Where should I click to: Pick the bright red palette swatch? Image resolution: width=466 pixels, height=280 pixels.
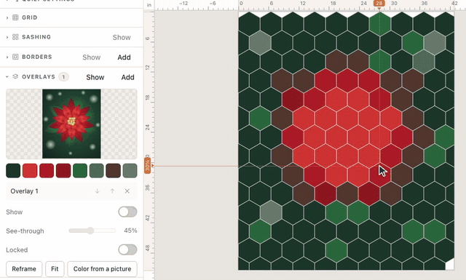tap(30, 171)
